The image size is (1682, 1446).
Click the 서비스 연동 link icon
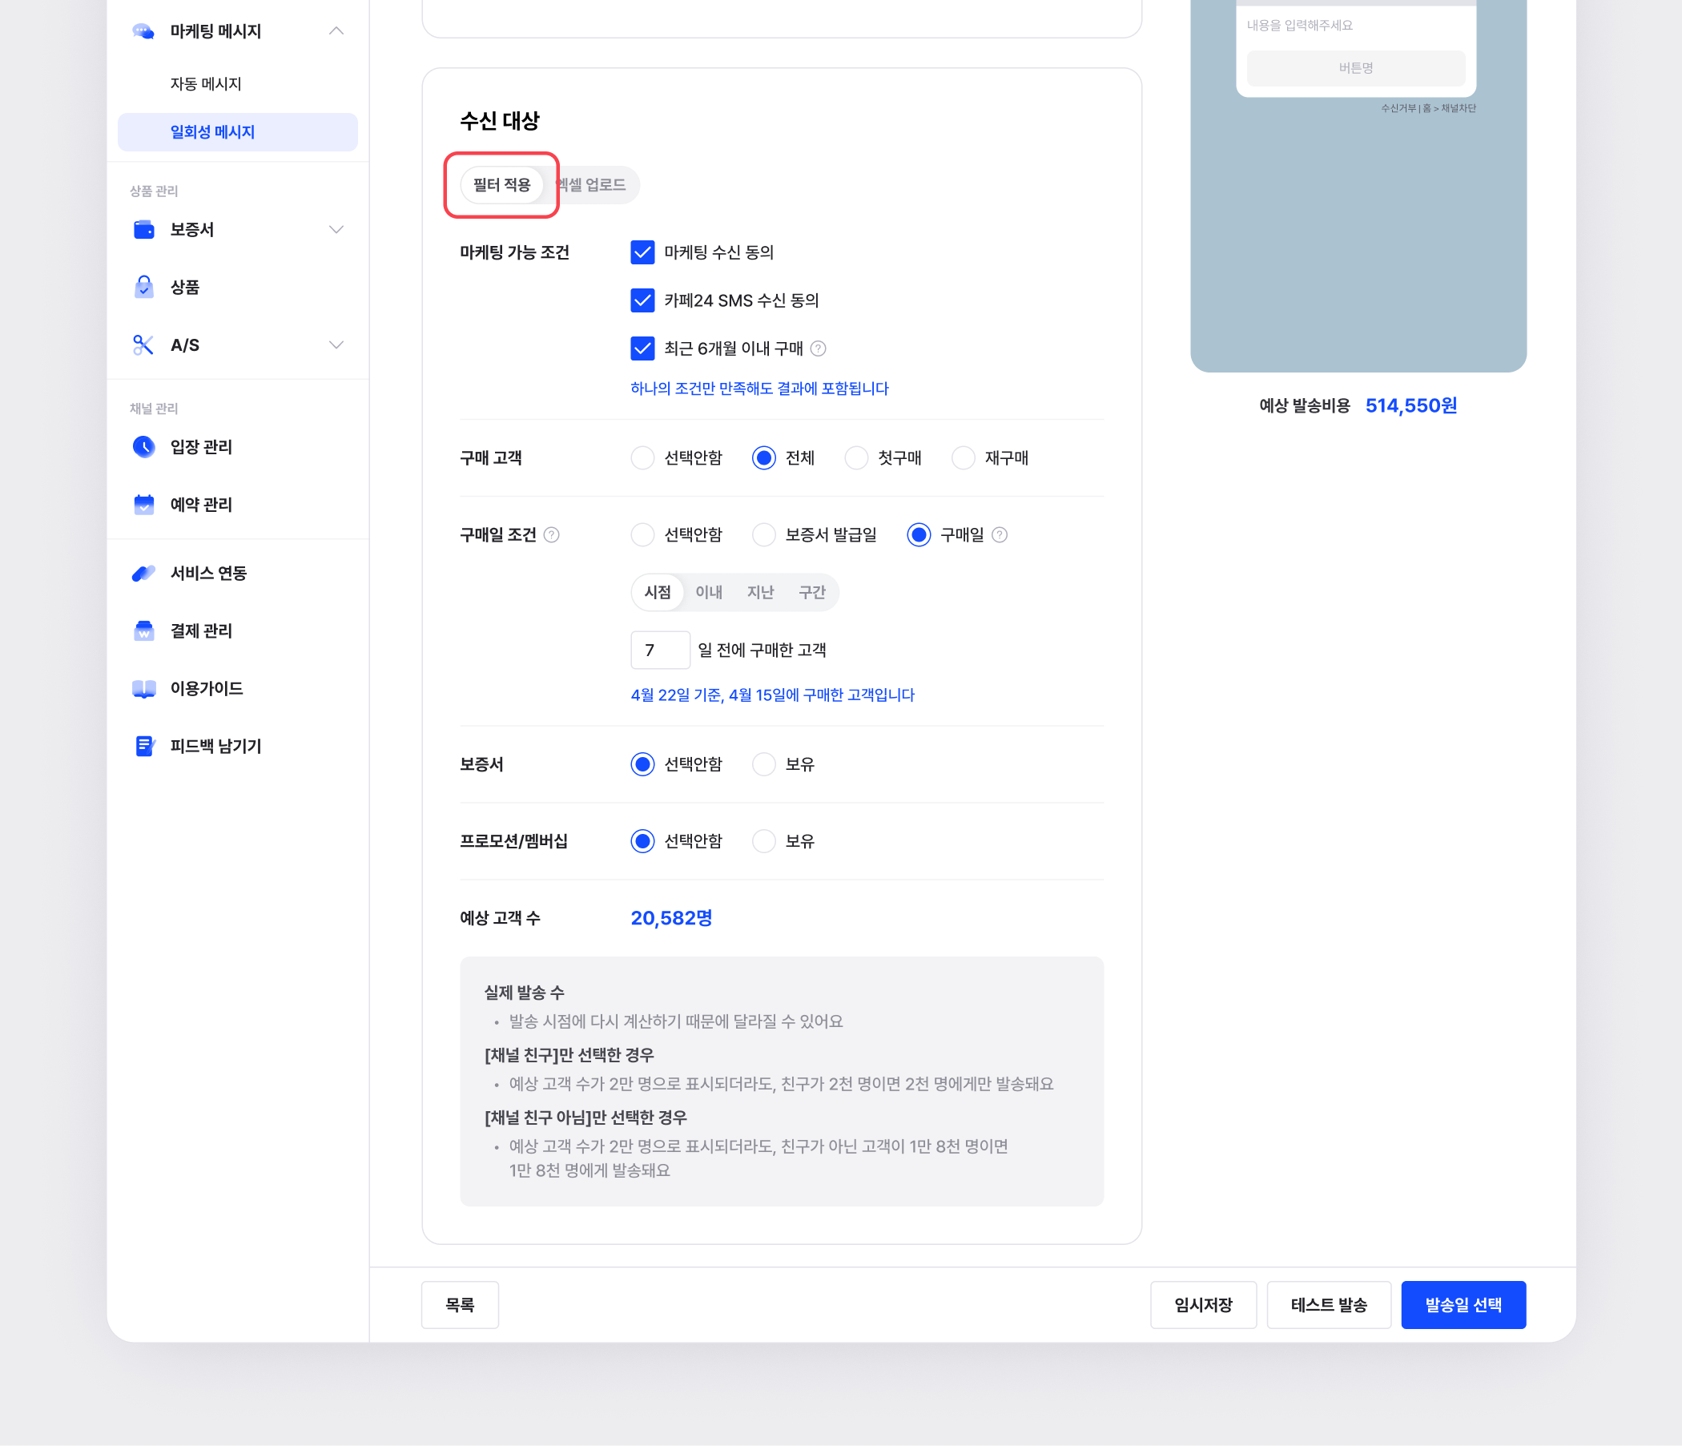(143, 574)
